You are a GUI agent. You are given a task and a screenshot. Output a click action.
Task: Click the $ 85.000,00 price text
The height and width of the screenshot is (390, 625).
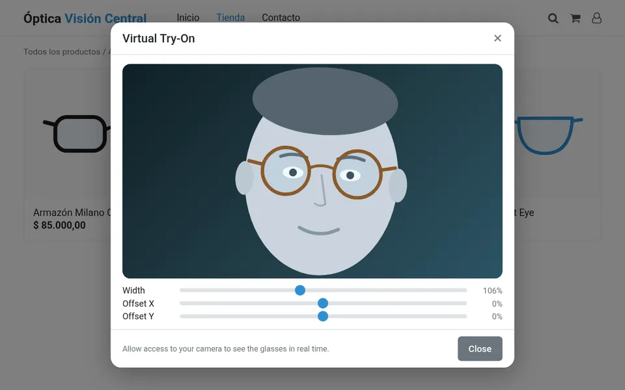pos(59,226)
